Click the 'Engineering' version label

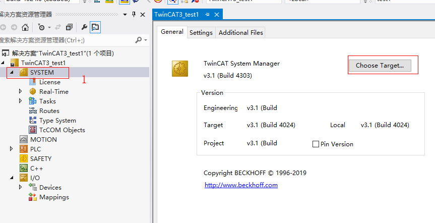pyautogui.click(x=221, y=108)
